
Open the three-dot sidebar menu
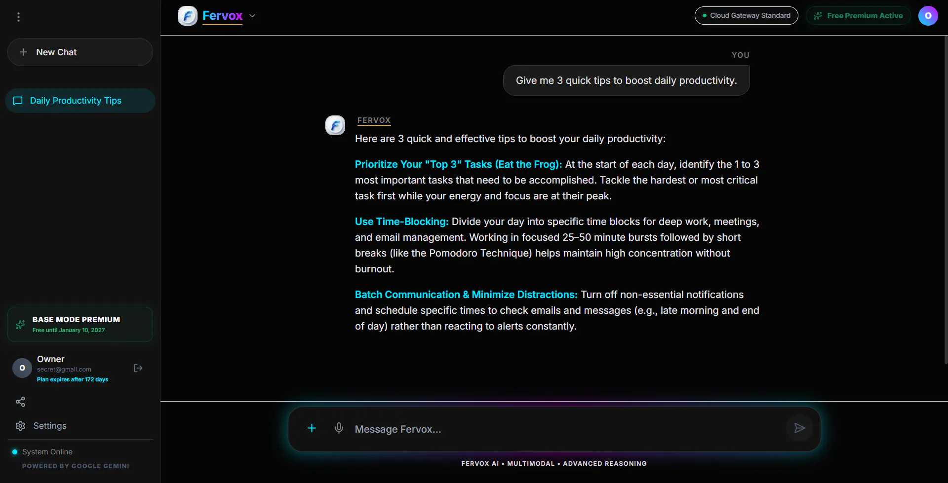pyautogui.click(x=18, y=17)
